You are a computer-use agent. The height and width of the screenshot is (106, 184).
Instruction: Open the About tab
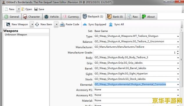pyautogui.click(x=149, y=17)
